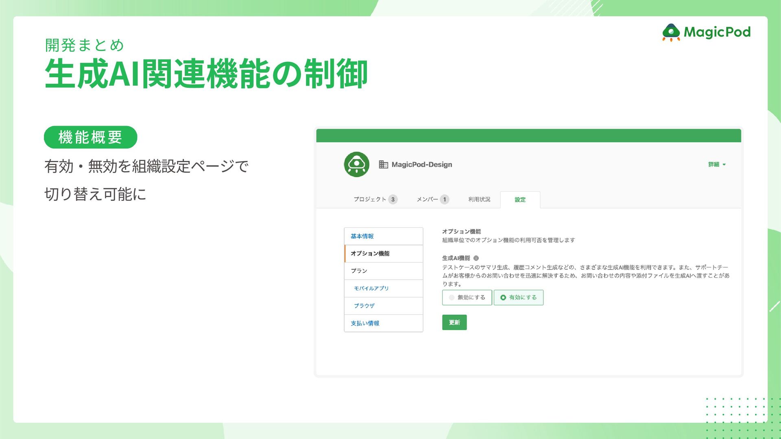Click the member count badge showing 1
781x439 pixels.
pyautogui.click(x=445, y=200)
